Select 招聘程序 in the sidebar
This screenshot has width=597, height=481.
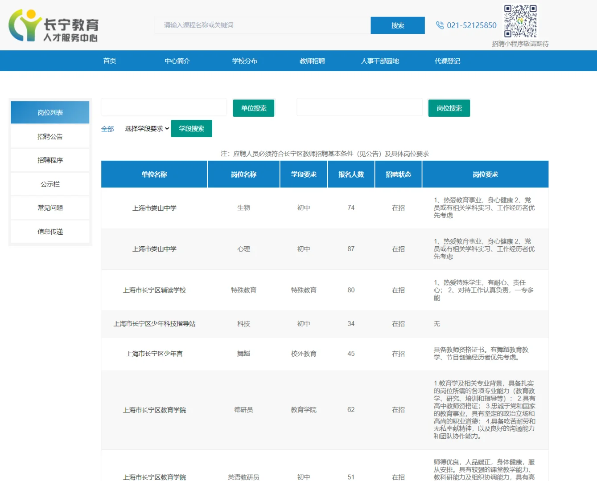pyautogui.click(x=50, y=160)
